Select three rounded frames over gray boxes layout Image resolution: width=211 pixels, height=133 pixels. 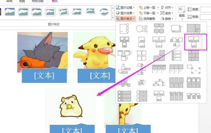[176, 82]
